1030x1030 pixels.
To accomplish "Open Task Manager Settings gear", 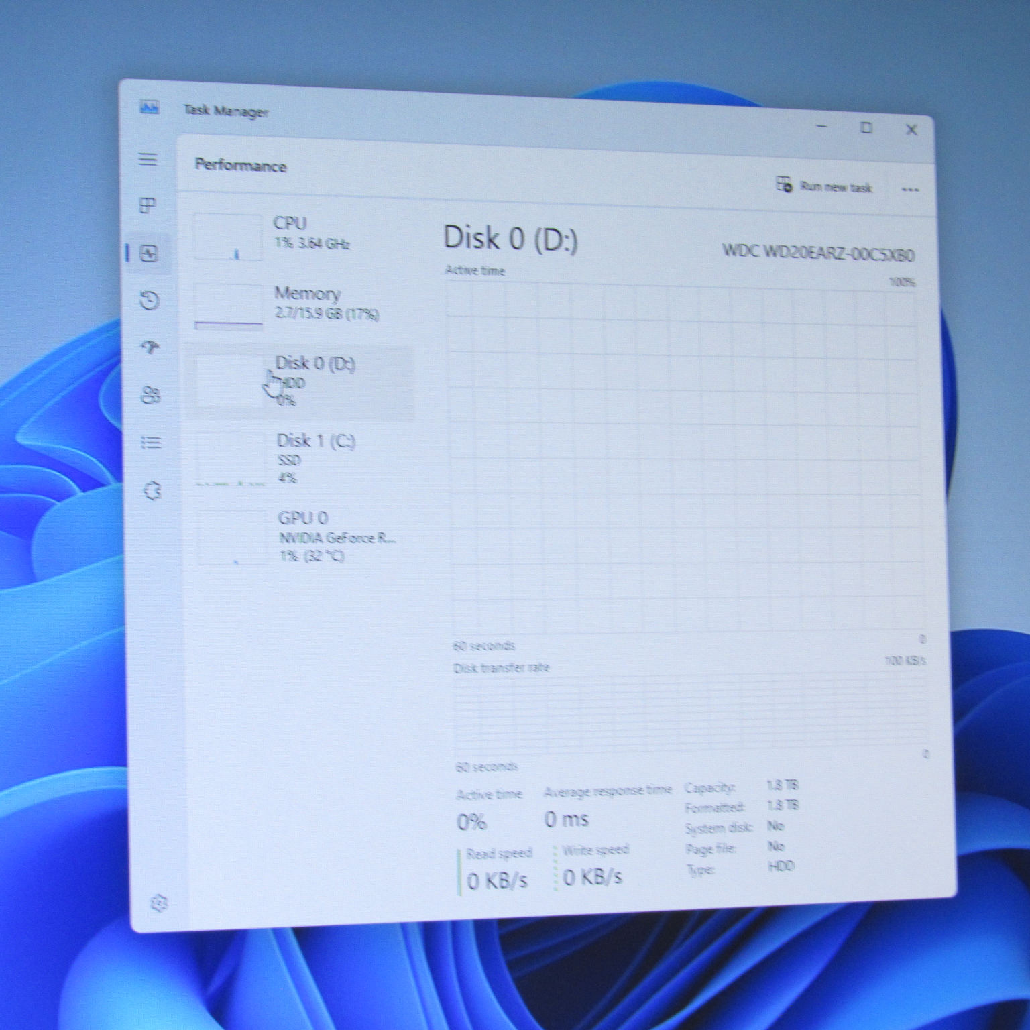I will coord(159,903).
